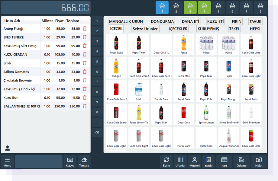Open the Ödeme payment screen

click(x=241, y=162)
